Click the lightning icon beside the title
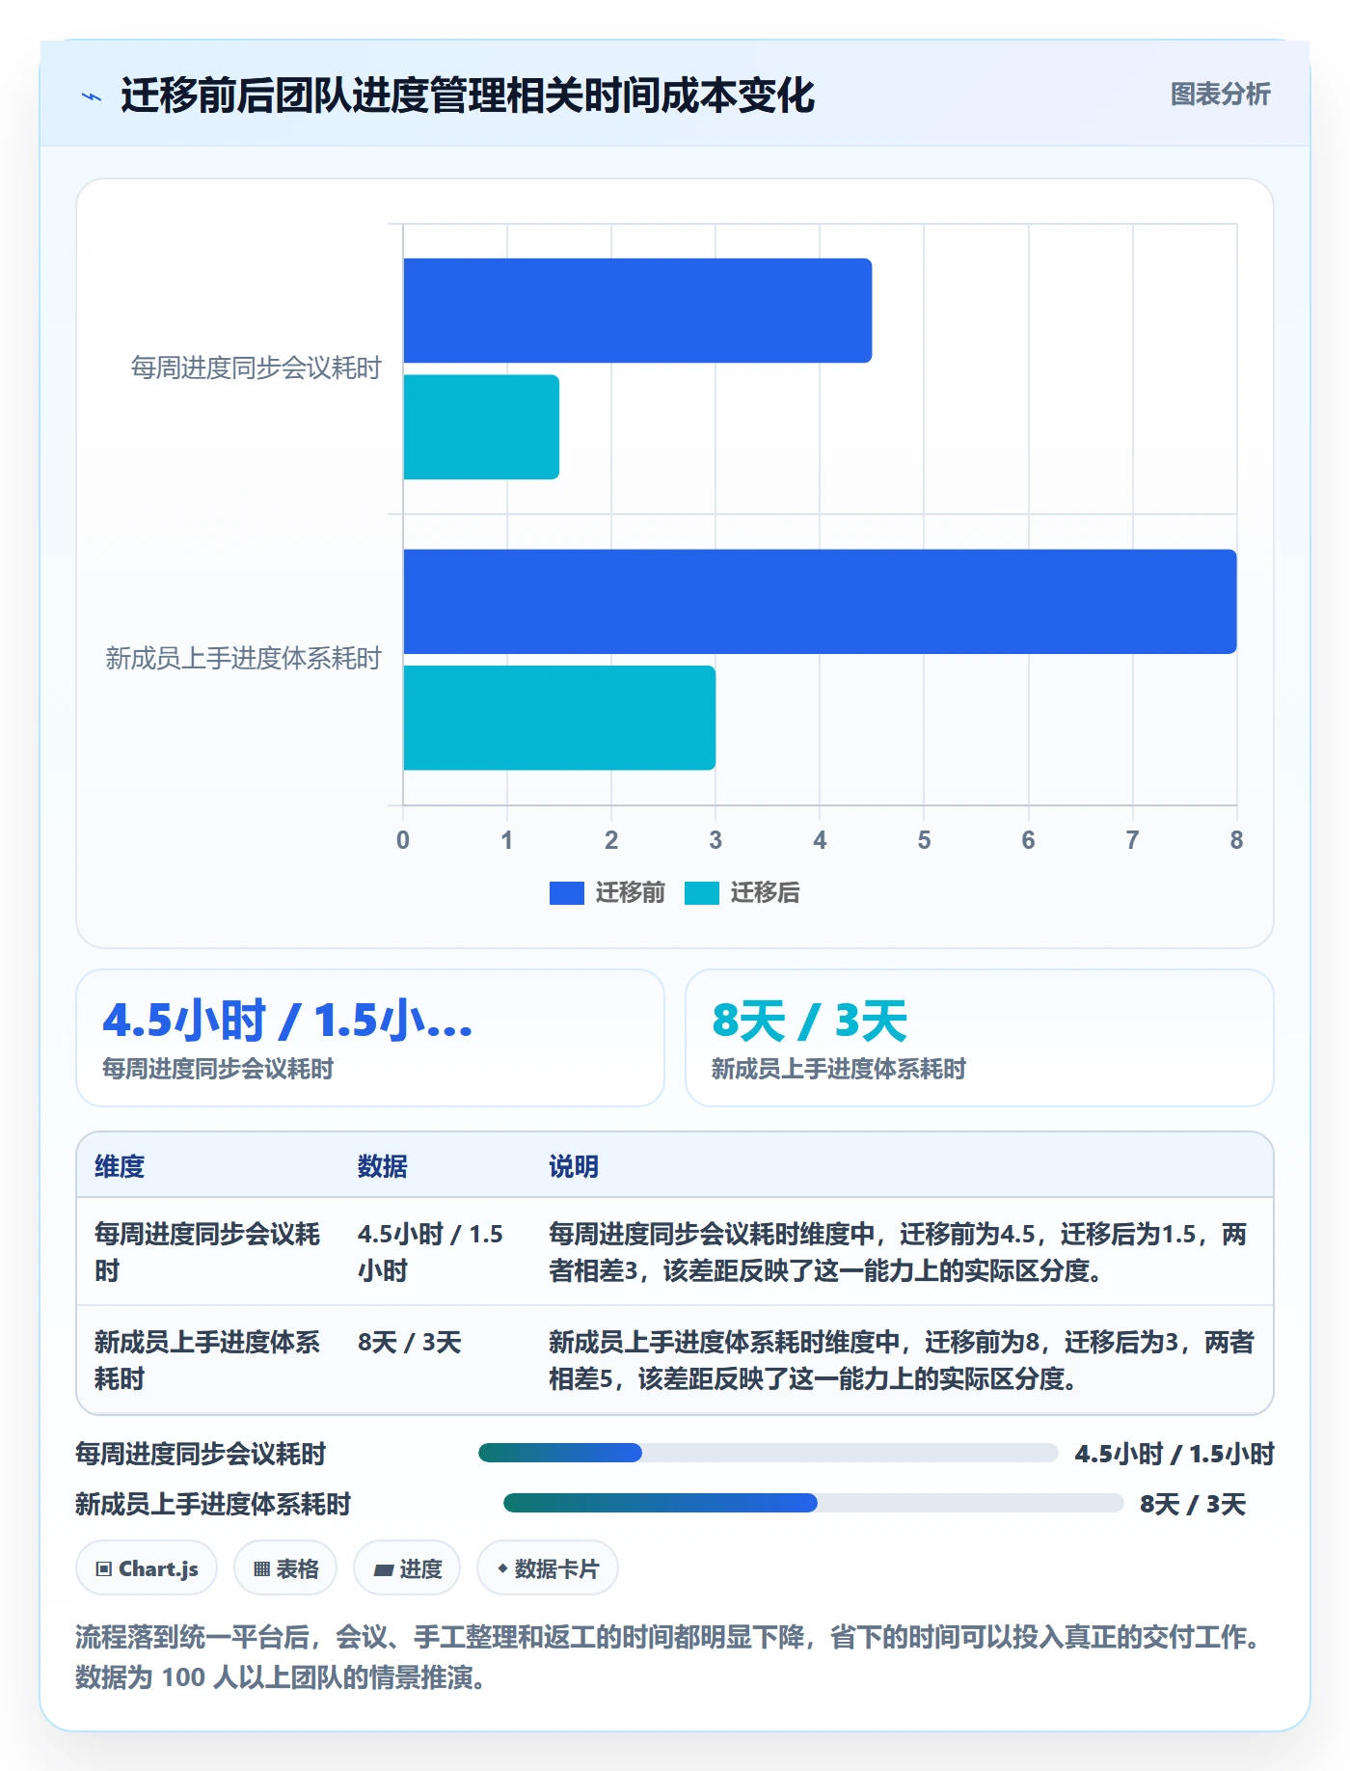This screenshot has width=1350, height=1771. click(x=92, y=96)
